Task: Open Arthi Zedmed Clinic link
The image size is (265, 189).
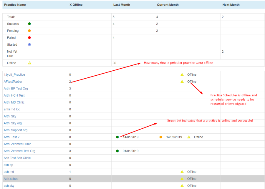Action: pyautogui.click(x=17, y=144)
